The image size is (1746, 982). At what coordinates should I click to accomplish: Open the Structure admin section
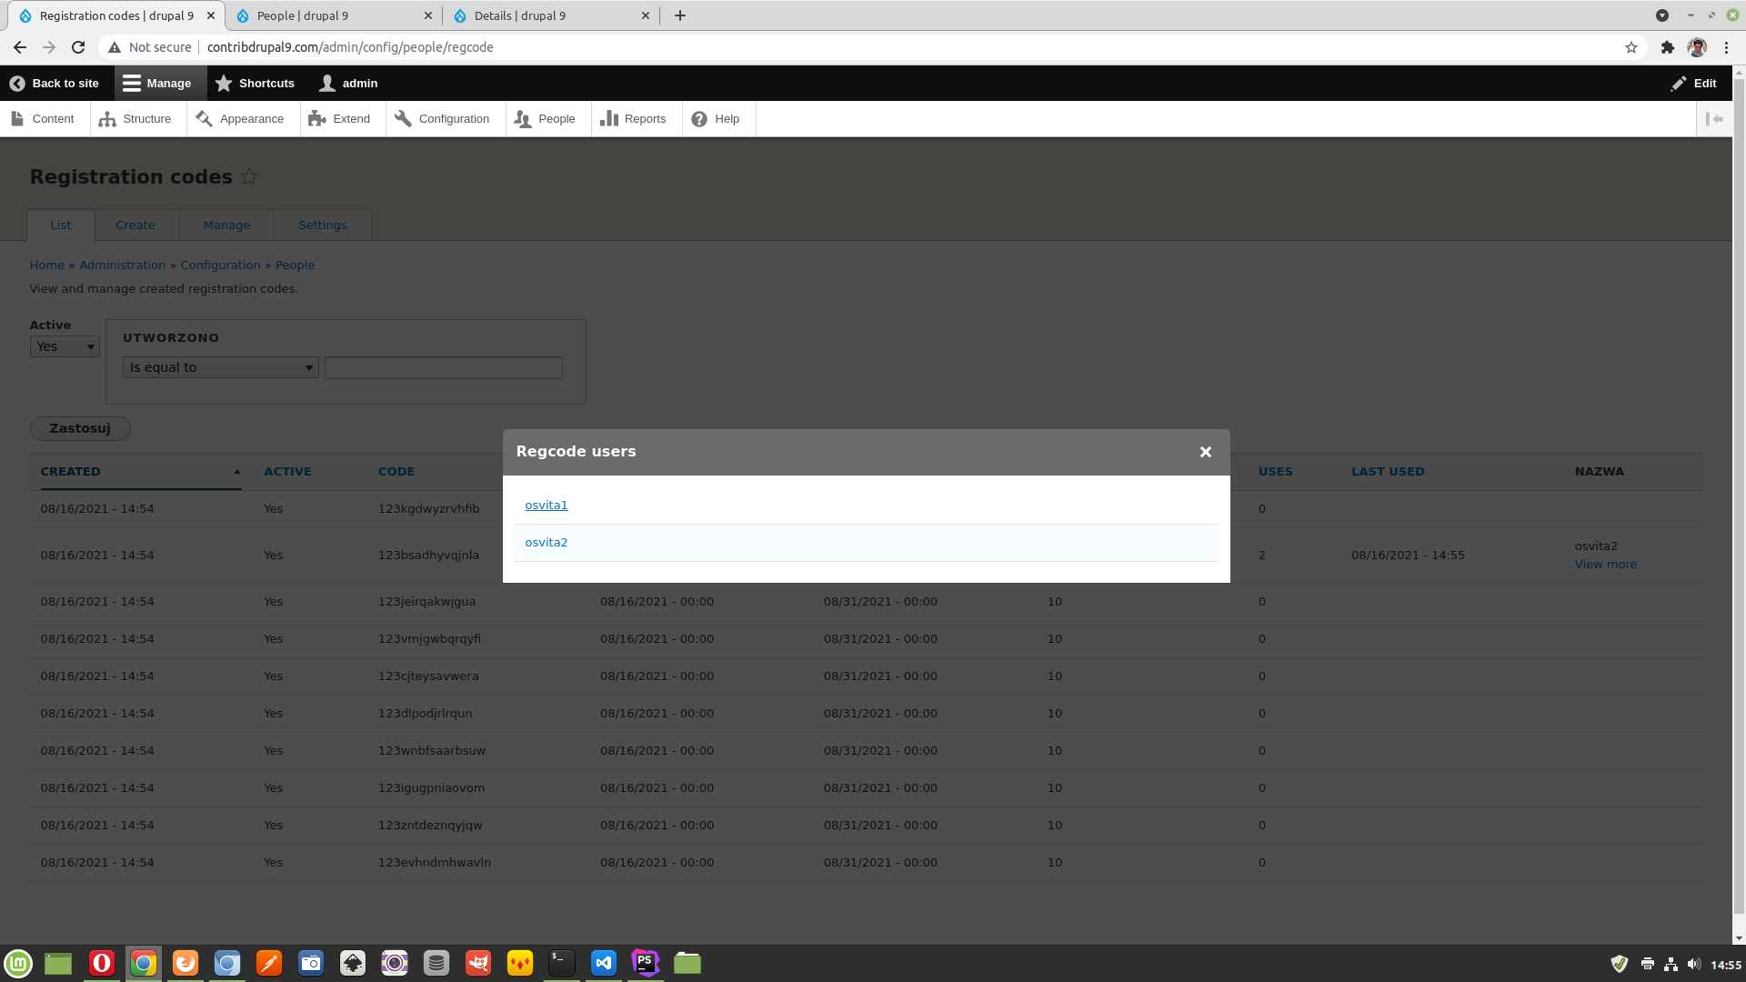click(137, 118)
